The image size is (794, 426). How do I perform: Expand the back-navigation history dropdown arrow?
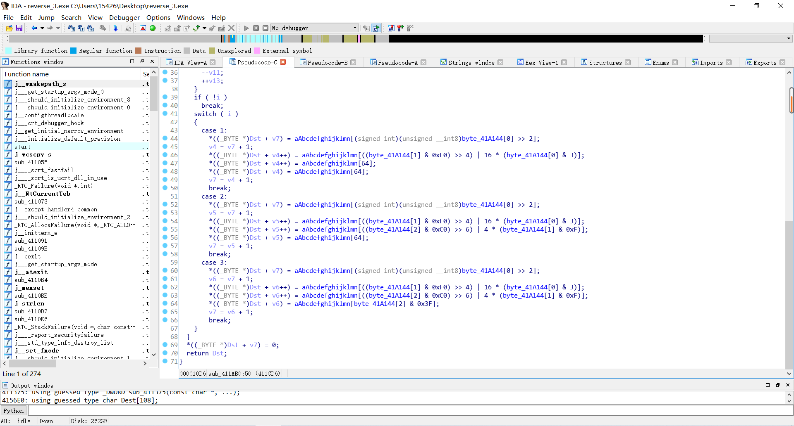[42, 28]
